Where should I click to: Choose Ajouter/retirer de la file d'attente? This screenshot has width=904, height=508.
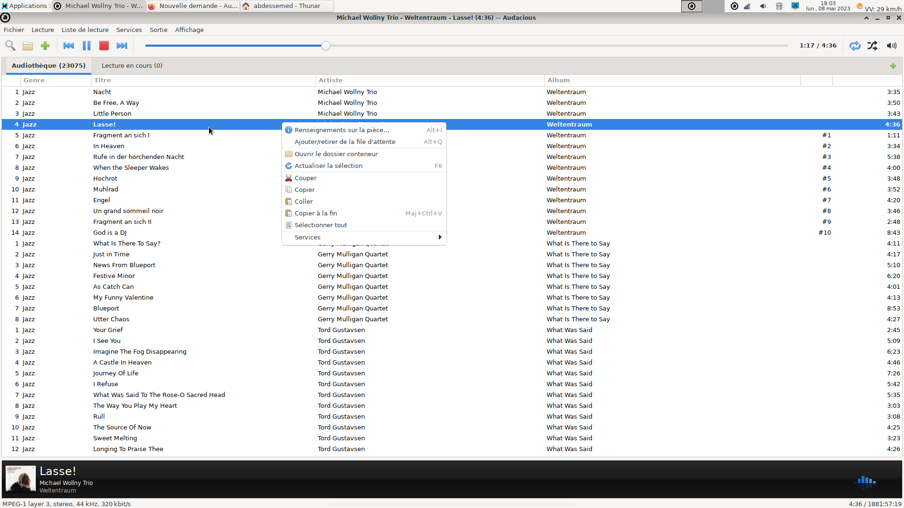pyautogui.click(x=364, y=142)
